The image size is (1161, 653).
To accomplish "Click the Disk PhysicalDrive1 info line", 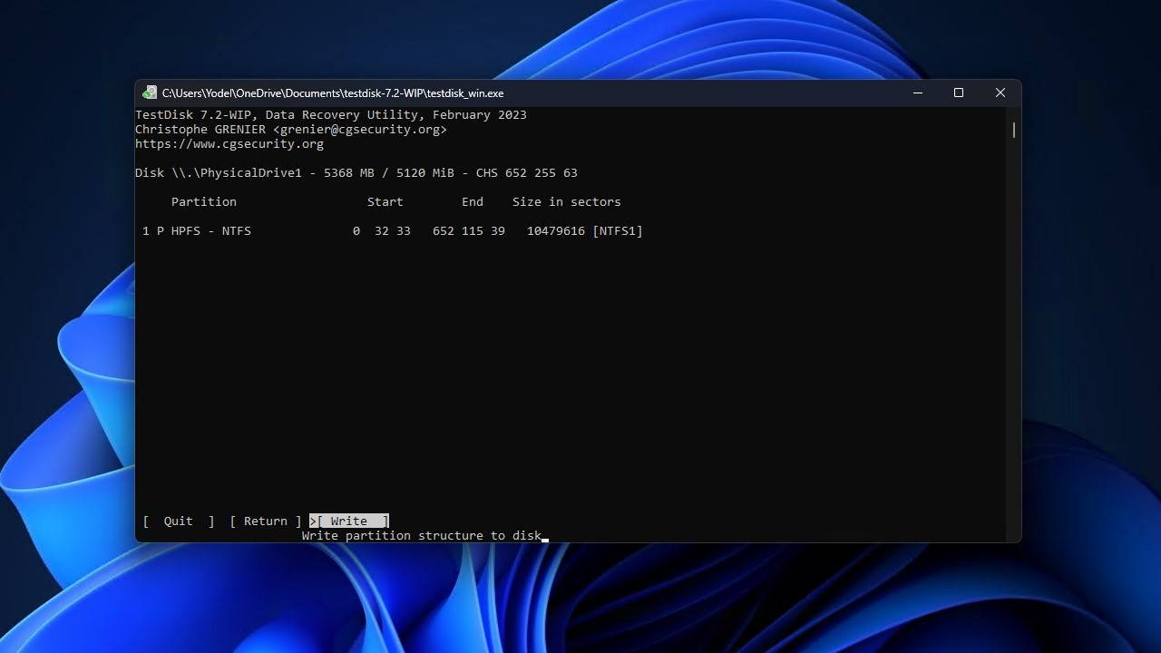I will 356,173.
